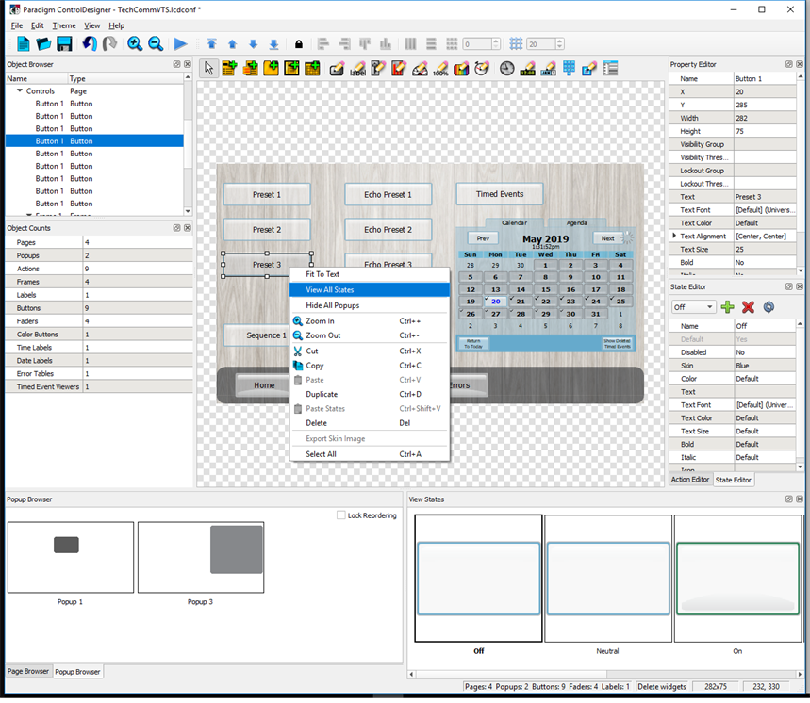810x703 pixels.
Task: Select the arrow pointer tool
Action: (208, 68)
